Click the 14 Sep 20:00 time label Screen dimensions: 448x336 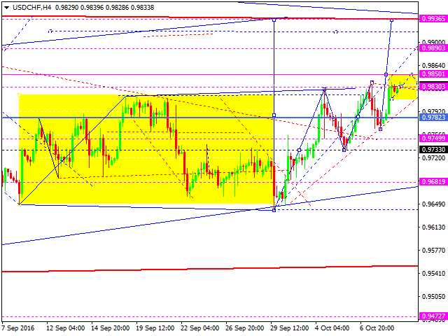coord(111,328)
